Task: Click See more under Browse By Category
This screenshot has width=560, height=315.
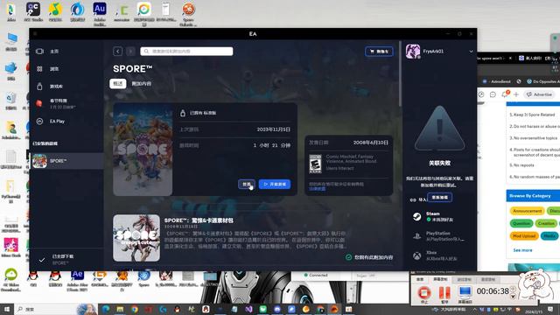Action: point(522,250)
